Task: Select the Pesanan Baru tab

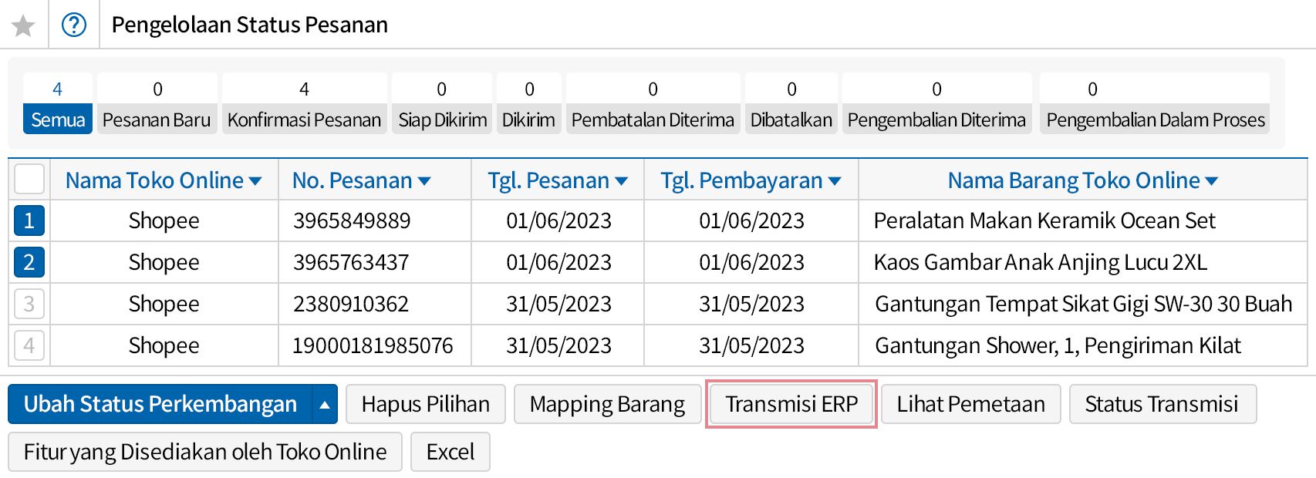Action: pos(157,119)
